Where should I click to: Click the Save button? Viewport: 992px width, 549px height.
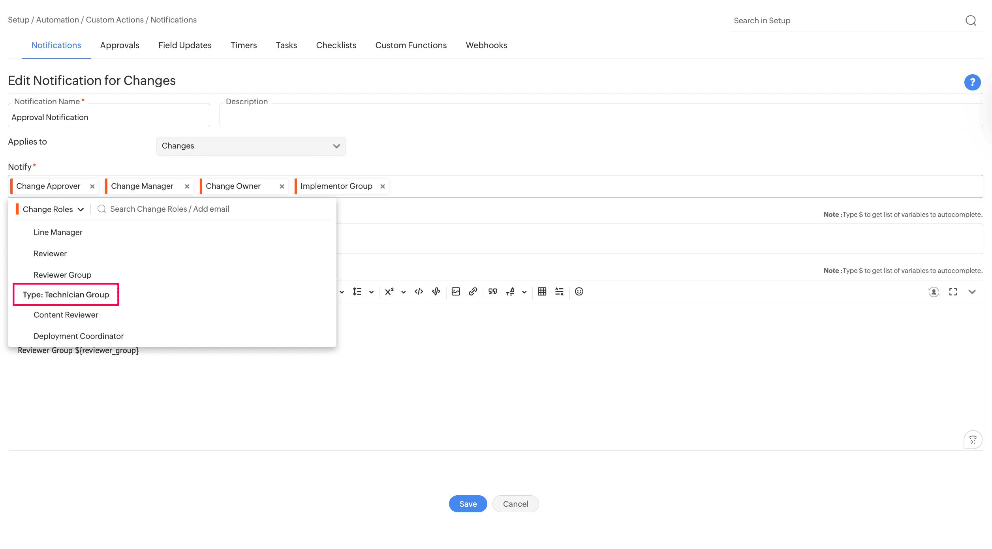click(x=468, y=504)
